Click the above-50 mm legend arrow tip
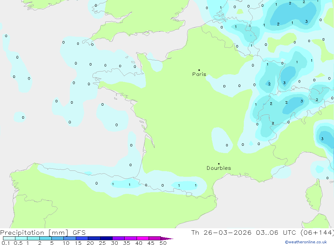The width and height of the screenshot is (334, 245). [167, 238]
